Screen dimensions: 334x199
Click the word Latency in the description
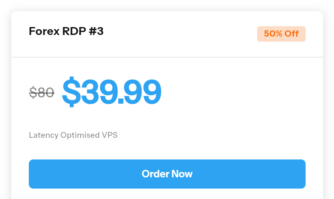(x=43, y=135)
